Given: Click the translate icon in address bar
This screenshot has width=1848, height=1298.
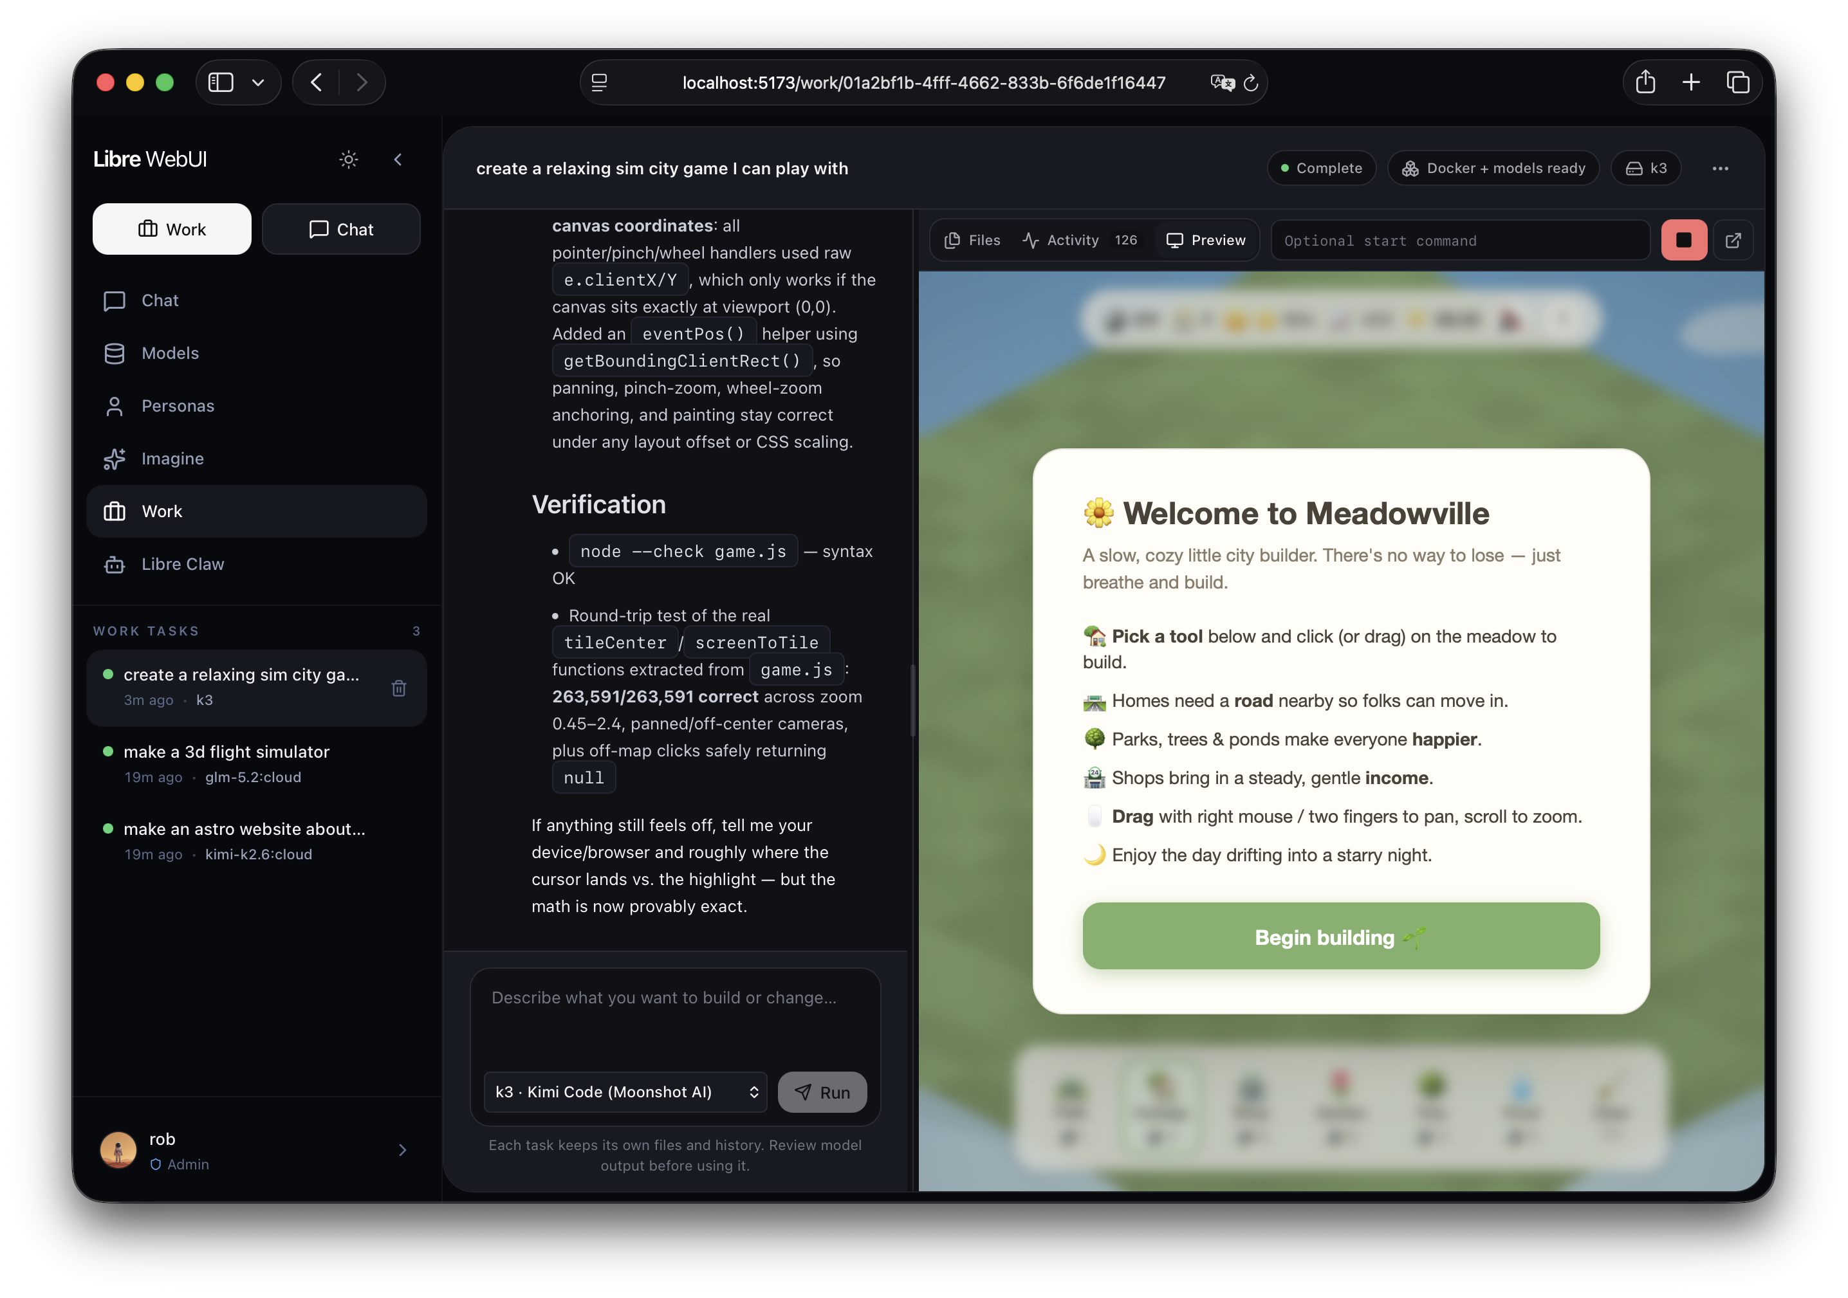Looking at the screenshot, I should [1222, 82].
